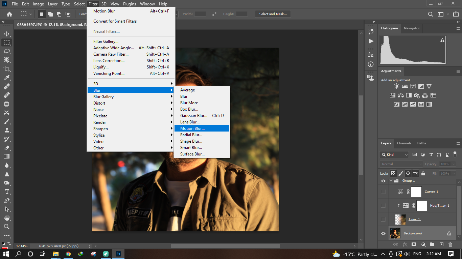This screenshot has width=462, height=259.
Task: Expand the Sharpen submenu
Action: coord(131,129)
